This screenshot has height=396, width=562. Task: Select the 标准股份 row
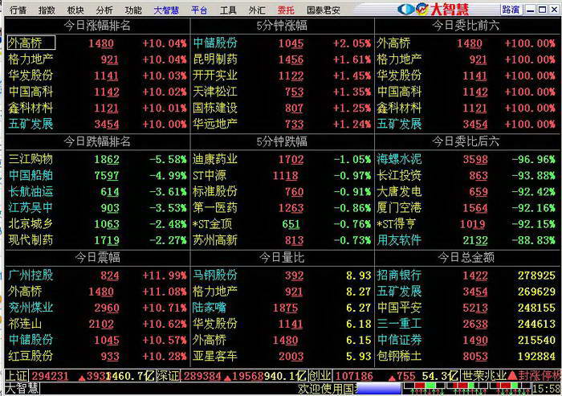tap(282, 191)
